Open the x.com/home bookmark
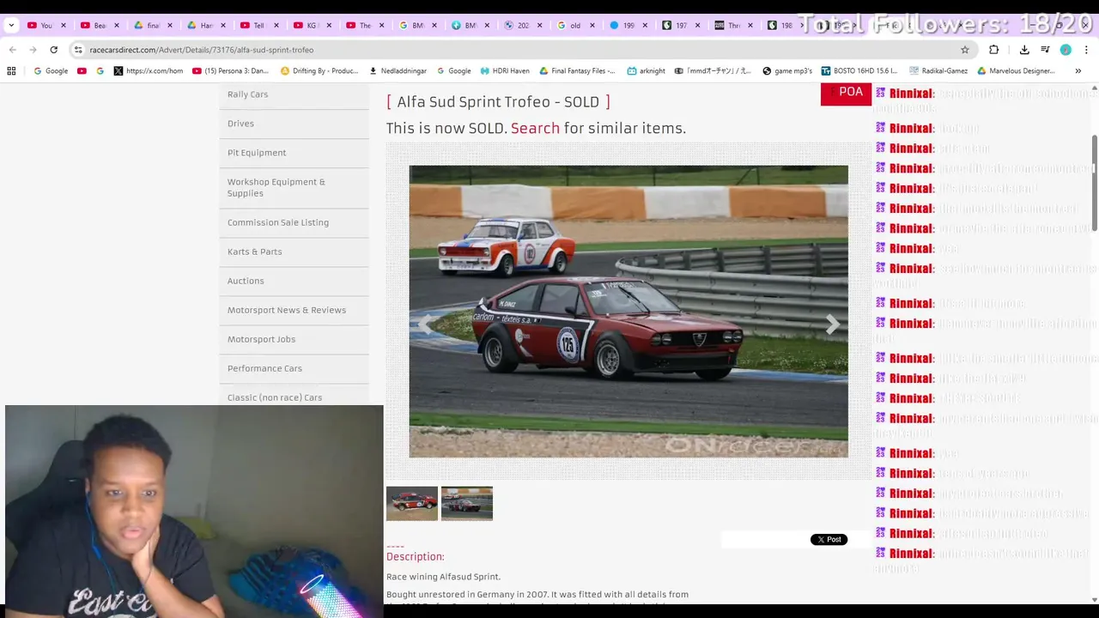 point(148,71)
